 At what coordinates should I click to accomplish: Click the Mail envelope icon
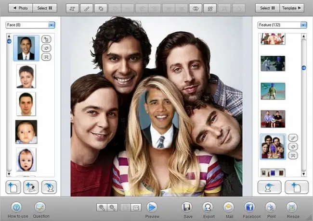tap(229, 207)
